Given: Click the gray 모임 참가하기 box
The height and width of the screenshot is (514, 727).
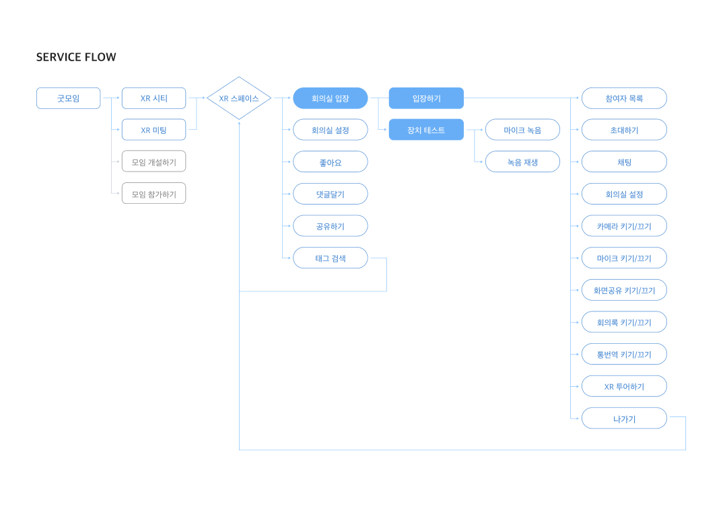Looking at the screenshot, I should click(153, 194).
